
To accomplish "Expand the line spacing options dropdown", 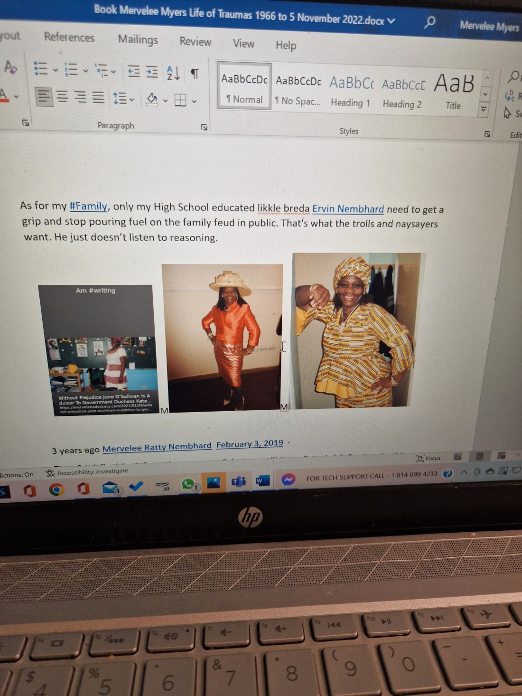I will 131,99.
